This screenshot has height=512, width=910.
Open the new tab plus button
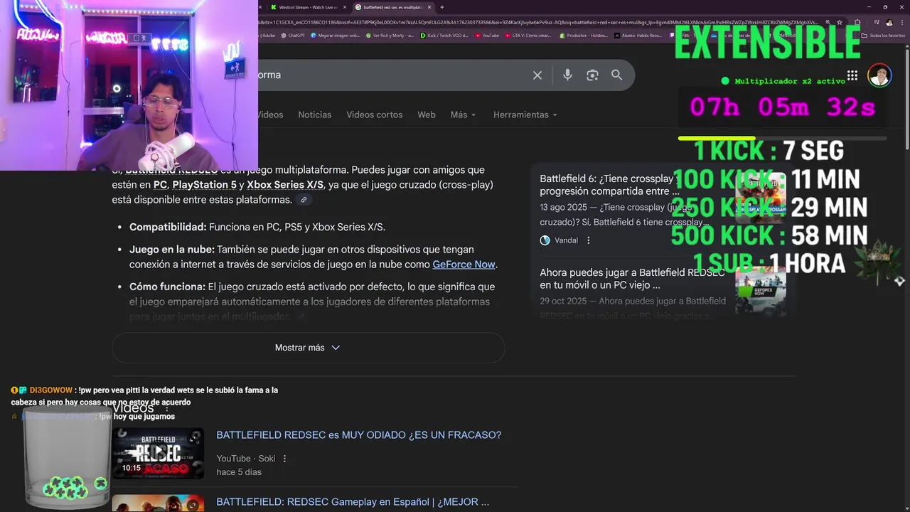442,7
